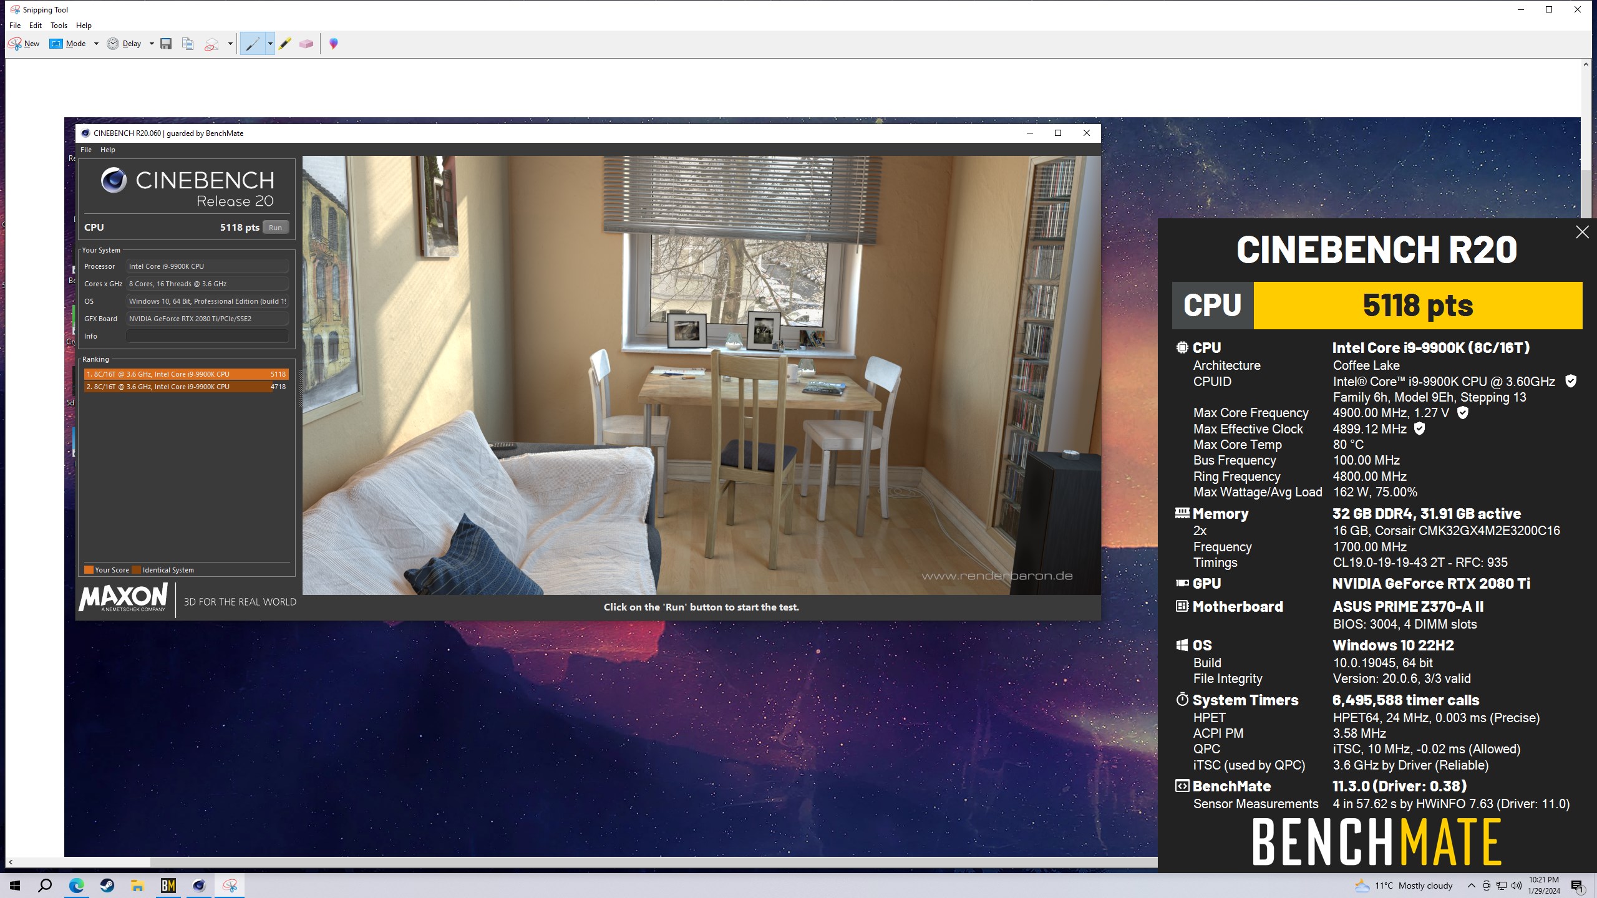Expand the Send Snip dropdown arrow

[230, 44]
